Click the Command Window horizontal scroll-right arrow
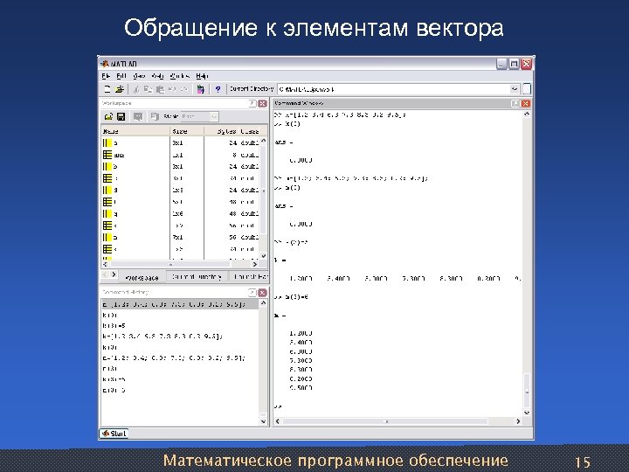629x472 pixels. pyautogui.click(x=518, y=421)
